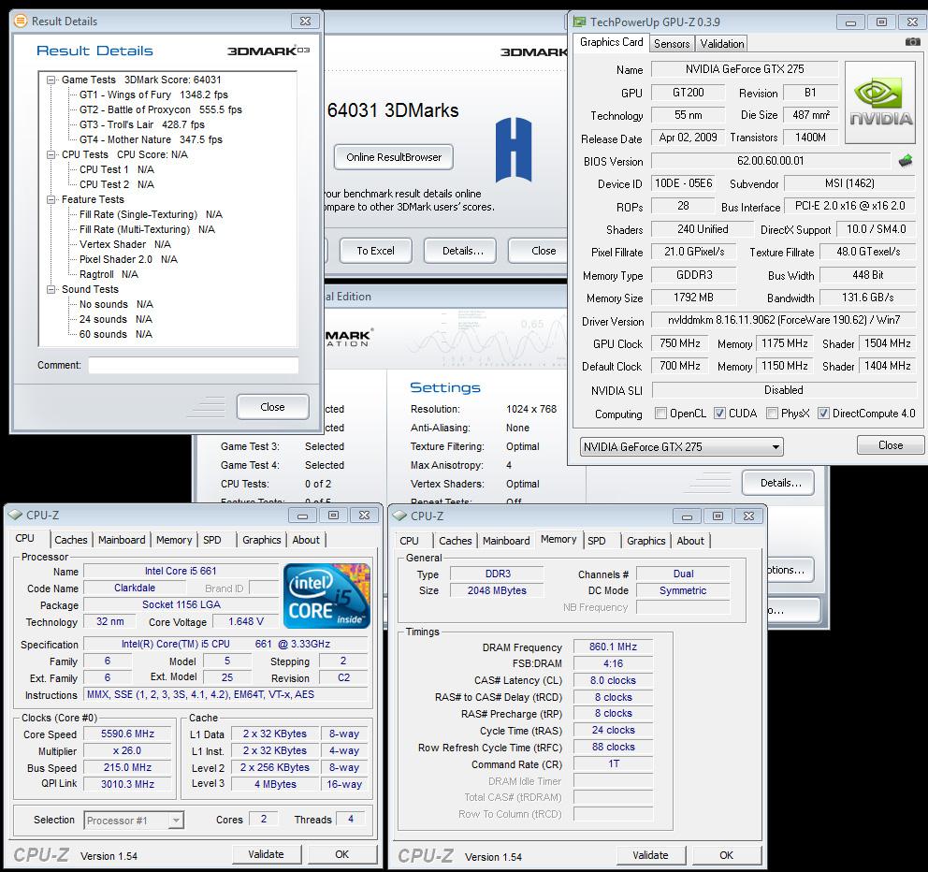The width and height of the screenshot is (928, 872).
Task: Click OK in left CPU-Z window
Action: tap(342, 854)
